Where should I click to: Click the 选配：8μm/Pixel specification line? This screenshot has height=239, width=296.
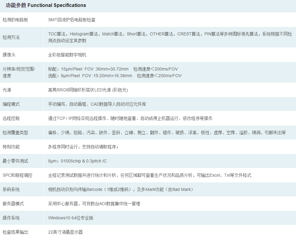(x=115, y=76)
